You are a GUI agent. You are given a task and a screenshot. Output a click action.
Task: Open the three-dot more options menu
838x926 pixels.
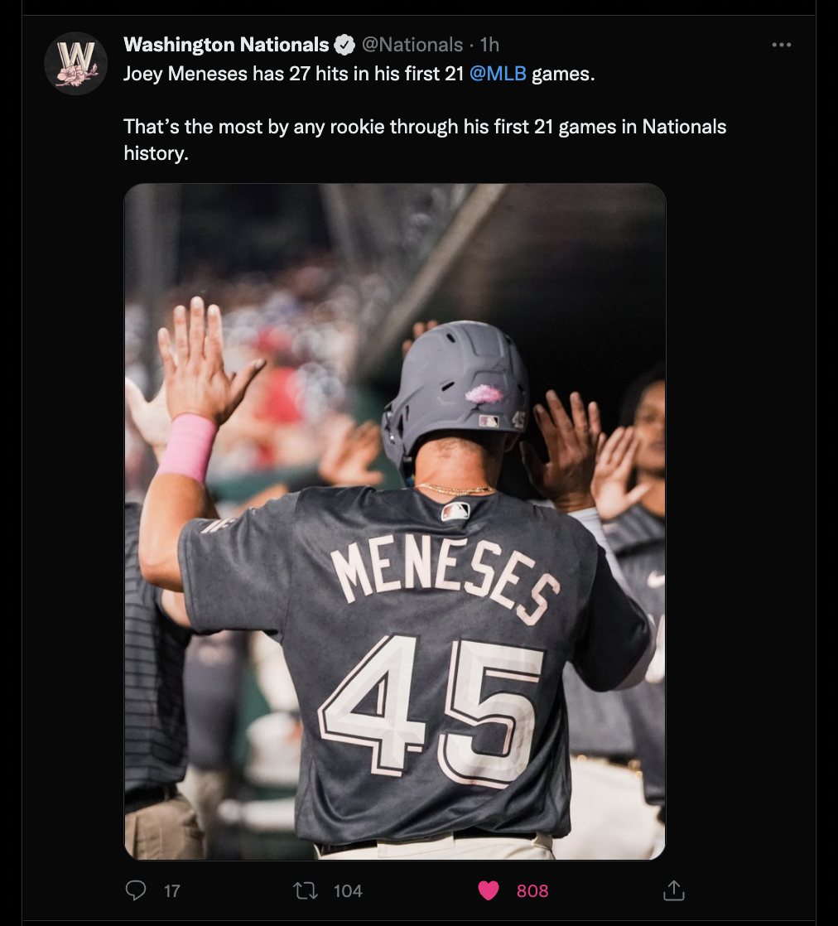pyautogui.click(x=782, y=45)
